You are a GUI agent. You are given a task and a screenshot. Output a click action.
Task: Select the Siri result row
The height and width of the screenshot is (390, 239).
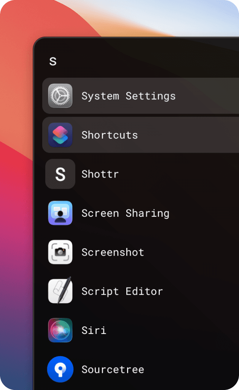[94, 330]
